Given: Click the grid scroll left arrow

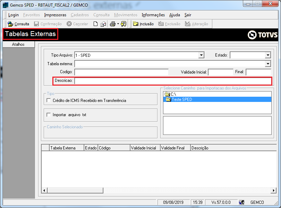Looking at the screenshot, I should [x=44, y=190].
